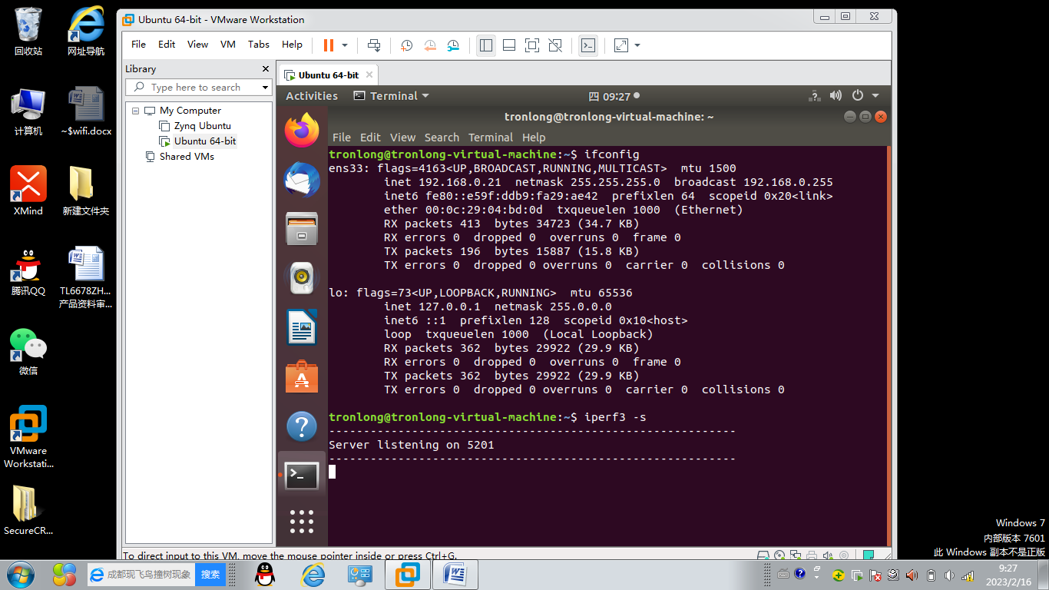
Task: Click the 192.168.0.21 inet address text
Action: (459, 182)
